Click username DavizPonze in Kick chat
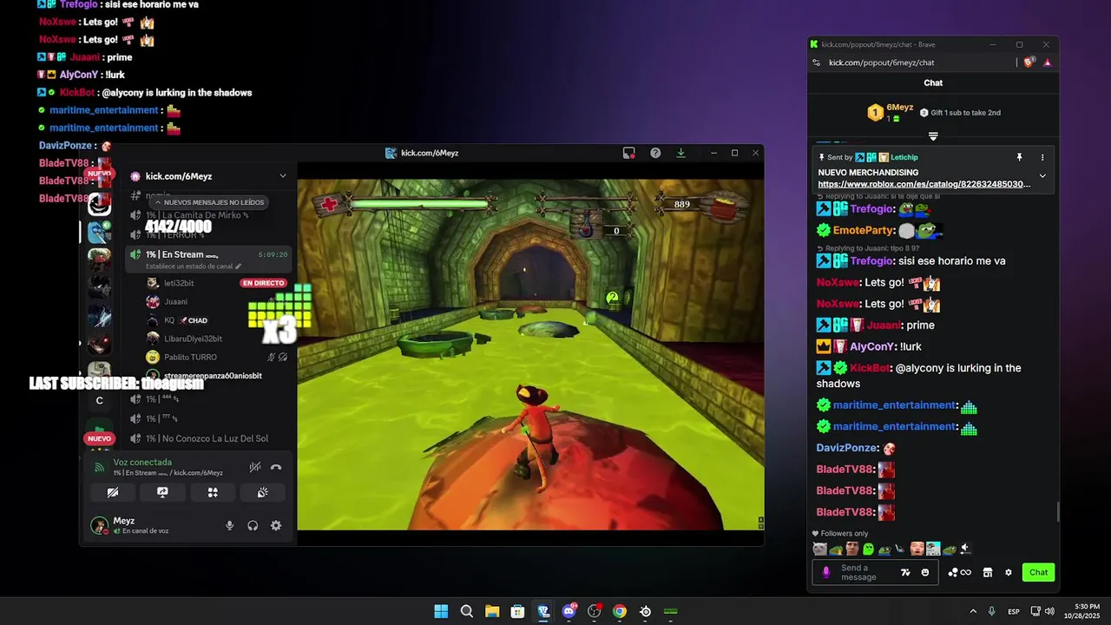This screenshot has height=625, width=1111. (847, 448)
